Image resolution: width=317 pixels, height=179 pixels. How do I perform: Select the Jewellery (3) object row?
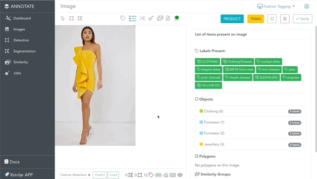pos(250,144)
